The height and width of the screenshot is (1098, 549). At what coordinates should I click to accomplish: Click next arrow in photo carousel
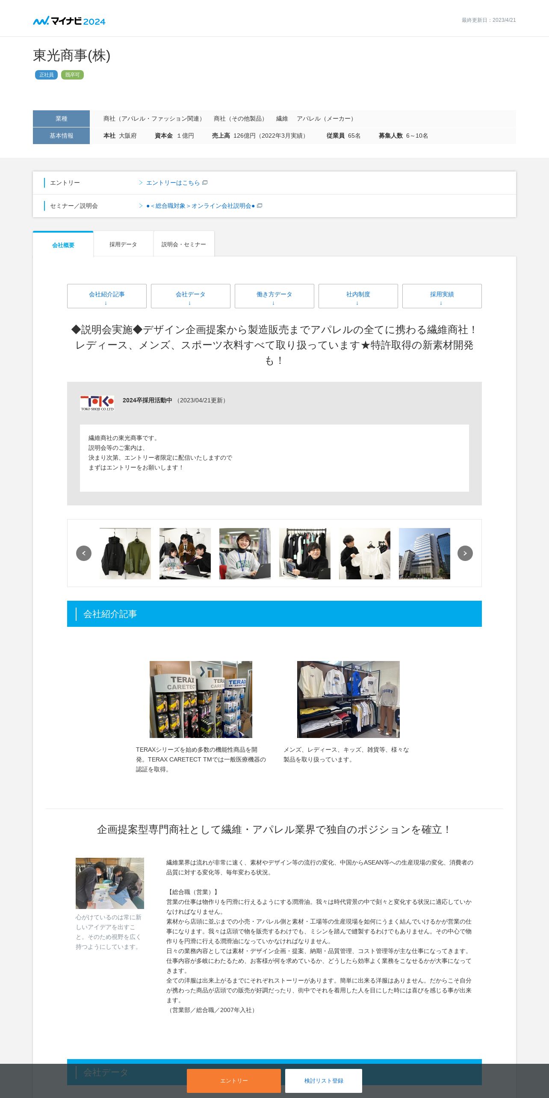tap(465, 553)
